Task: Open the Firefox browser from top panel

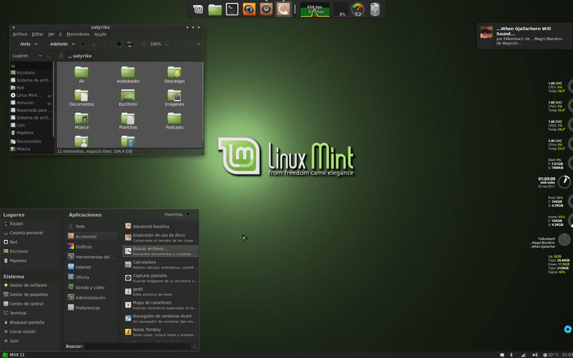Action: tap(248, 9)
